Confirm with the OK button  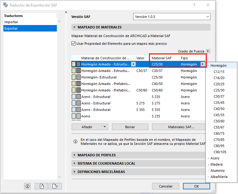point(196,186)
